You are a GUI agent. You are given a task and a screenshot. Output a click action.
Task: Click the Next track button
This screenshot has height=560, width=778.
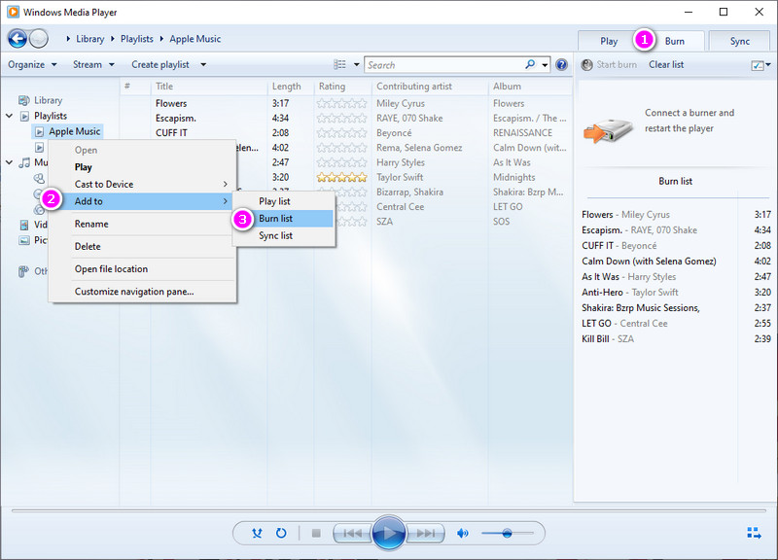[425, 533]
